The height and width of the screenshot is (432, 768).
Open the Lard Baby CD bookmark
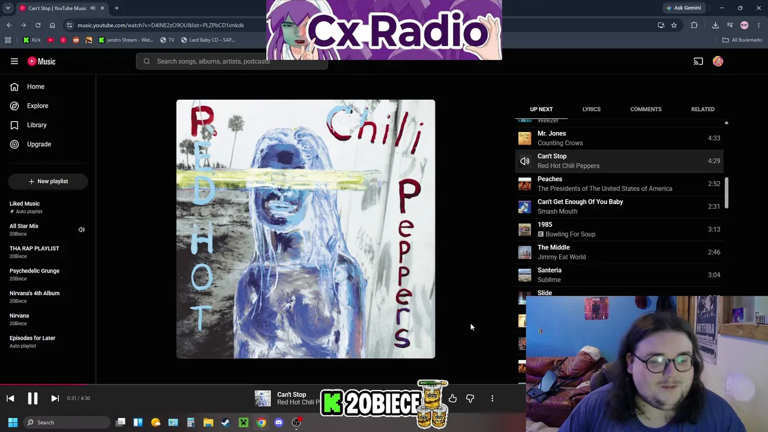[208, 40]
